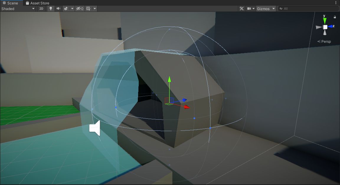Toggle Gizmos display button

pyautogui.click(x=263, y=9)
